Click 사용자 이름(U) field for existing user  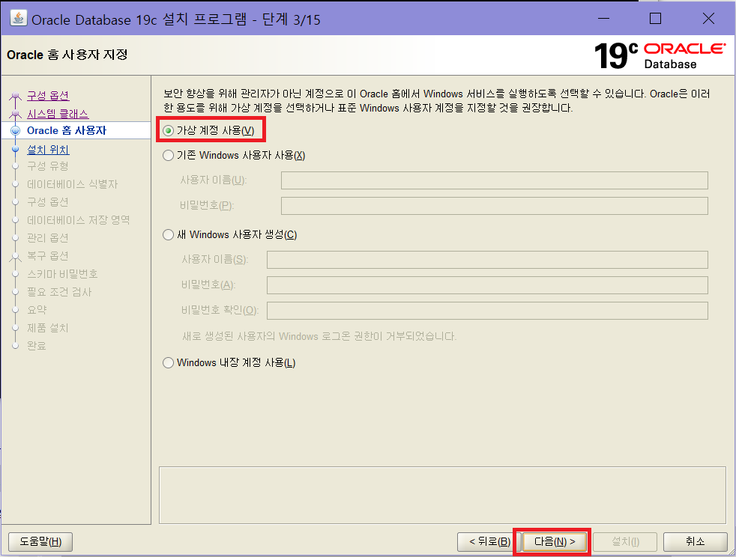click(x=494, y=180)
